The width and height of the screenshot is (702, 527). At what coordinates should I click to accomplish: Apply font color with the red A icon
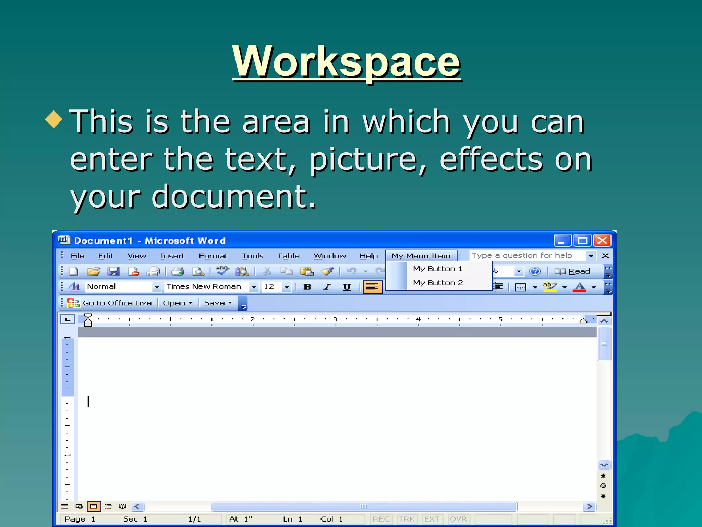coord(579,287)
